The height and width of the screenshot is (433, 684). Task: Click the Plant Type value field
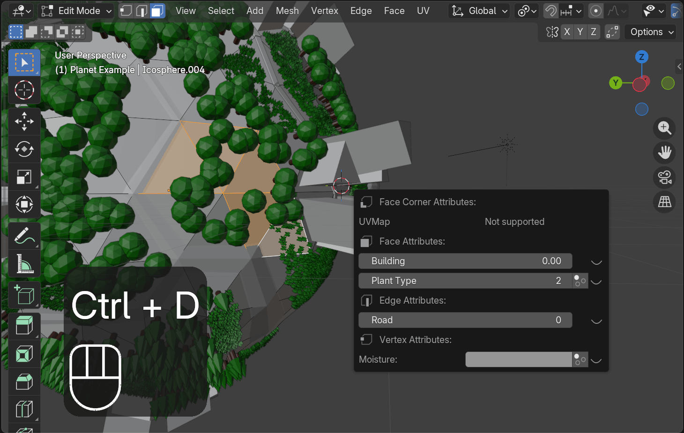(x=465, y=281)
